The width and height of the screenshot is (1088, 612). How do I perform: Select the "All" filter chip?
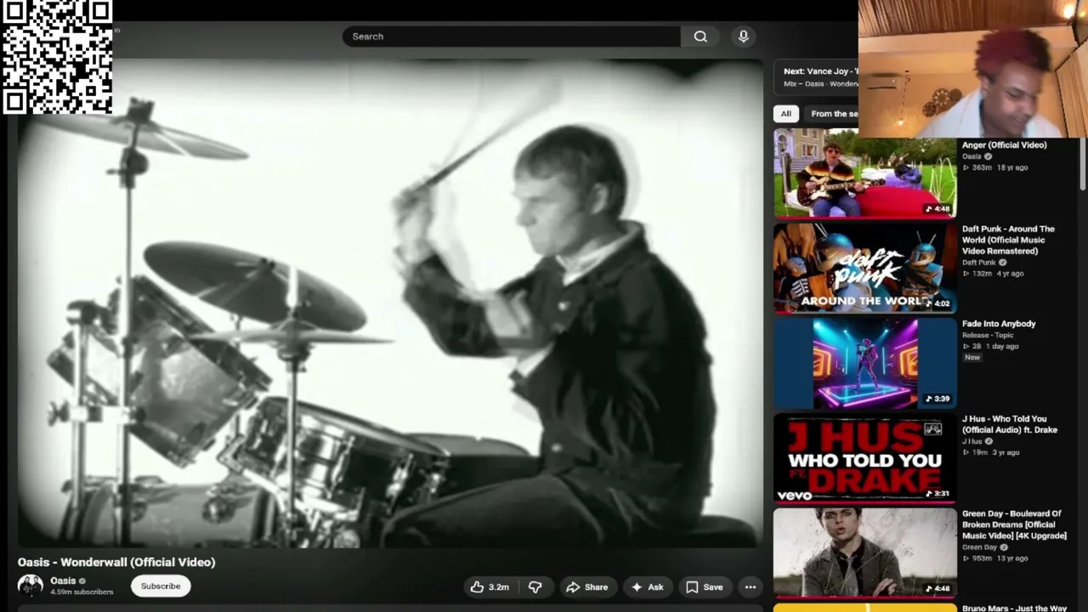pyautogui.click(x=786, y=113)
